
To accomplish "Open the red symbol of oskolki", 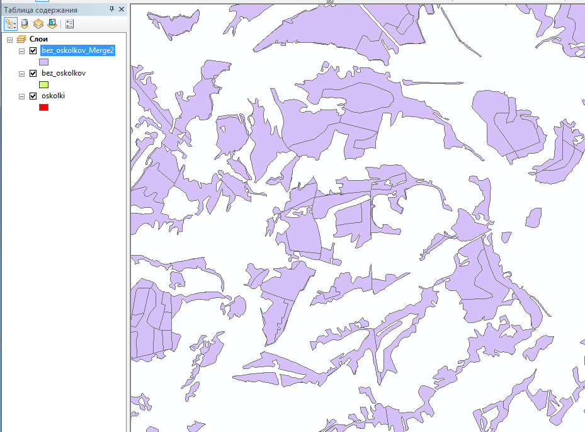I will point(43,108).
